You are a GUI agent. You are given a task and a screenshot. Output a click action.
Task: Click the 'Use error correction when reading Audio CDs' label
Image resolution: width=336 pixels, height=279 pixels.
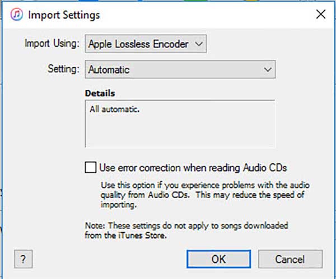tap(193, 167)
